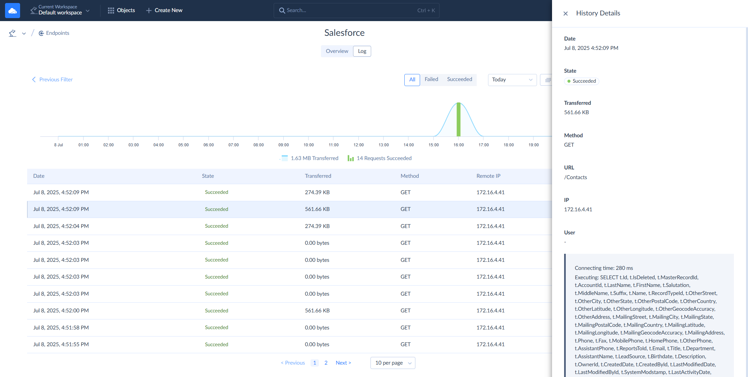Click the Succeeded state badge in details
This screenshot has width=748, height=377.
pos(582,81)
